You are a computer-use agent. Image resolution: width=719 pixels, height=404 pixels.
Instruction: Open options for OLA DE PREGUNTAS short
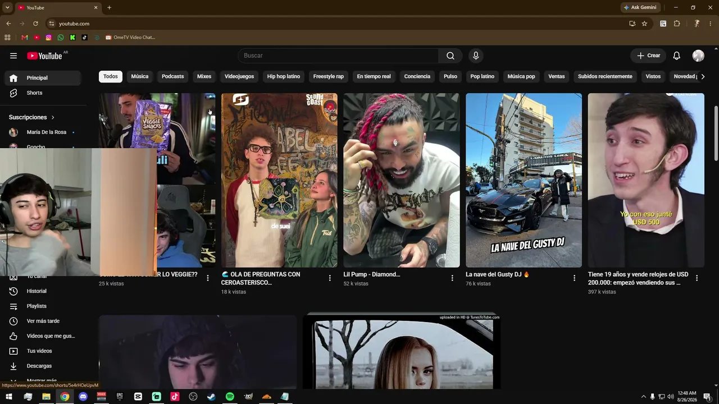tap(330, 278)
